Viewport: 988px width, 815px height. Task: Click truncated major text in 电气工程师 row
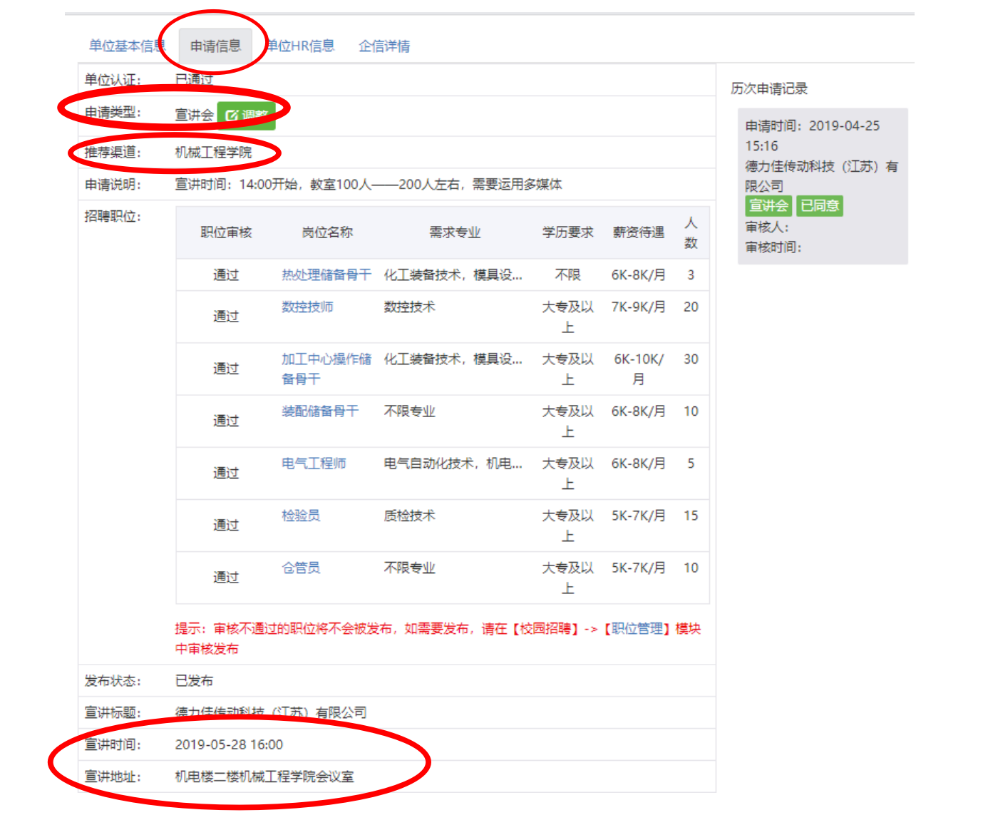tap(453, 464)
